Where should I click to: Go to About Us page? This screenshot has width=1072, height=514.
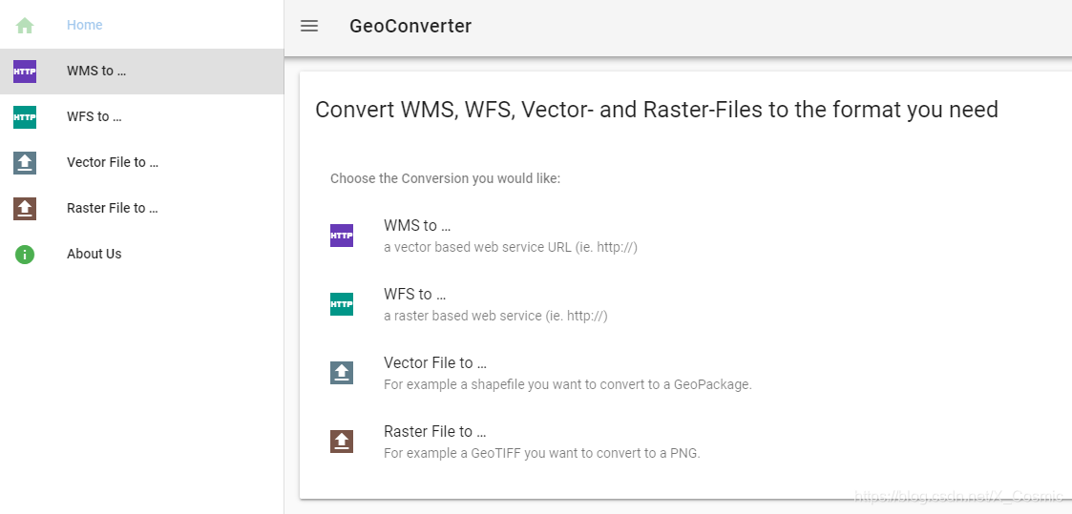click(x=141, y=254)
